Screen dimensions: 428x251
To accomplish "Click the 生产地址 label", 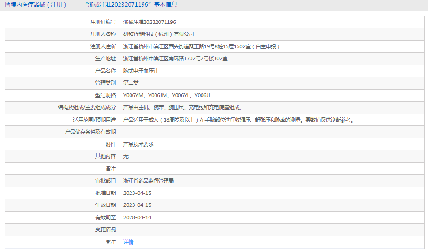I will (106, 58).
